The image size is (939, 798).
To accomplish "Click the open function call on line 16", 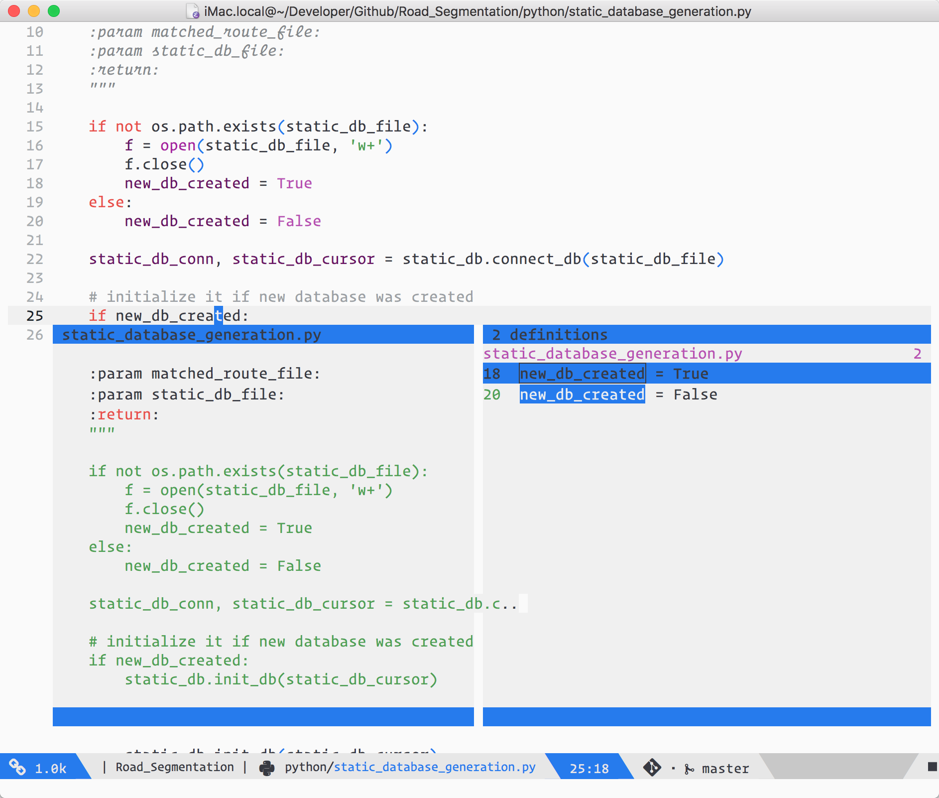I will pyautogui.click(x=177, y=145).
